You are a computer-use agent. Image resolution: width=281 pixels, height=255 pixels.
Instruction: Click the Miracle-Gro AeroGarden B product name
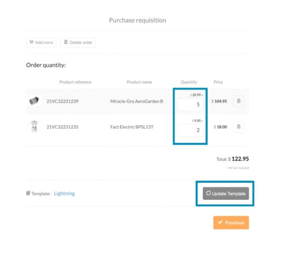(136, 102)
